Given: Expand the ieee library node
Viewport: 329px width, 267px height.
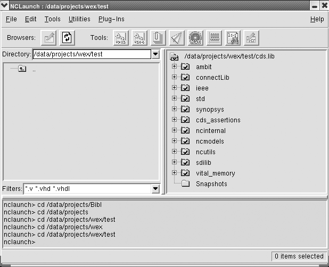Looking at the screenshot, I should coord(174,87).
